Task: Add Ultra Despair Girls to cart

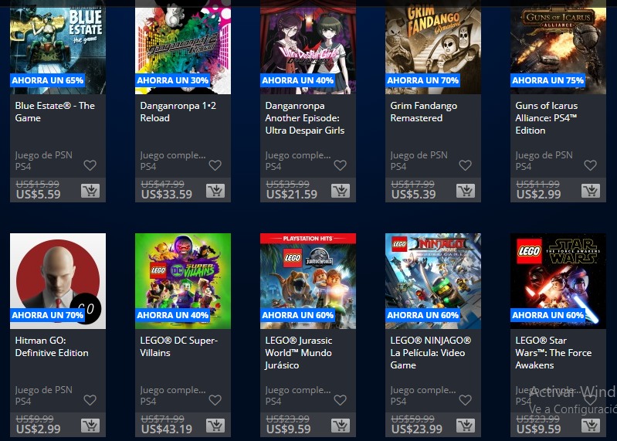Action: [341, 191]
